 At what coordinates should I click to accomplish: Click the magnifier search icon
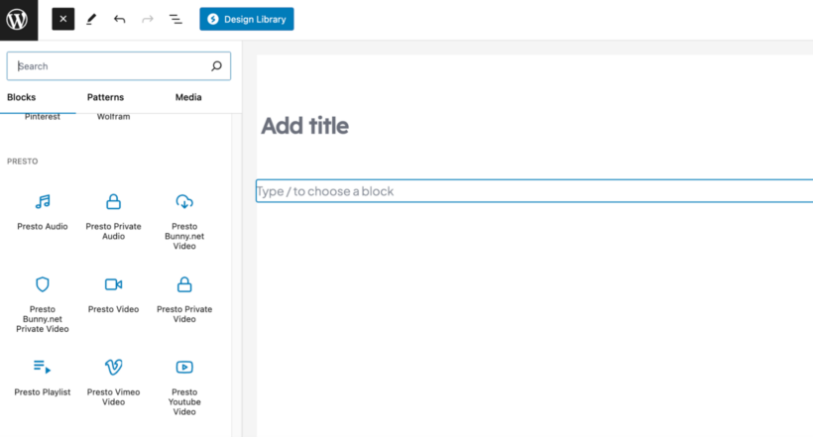coord(216,65)
